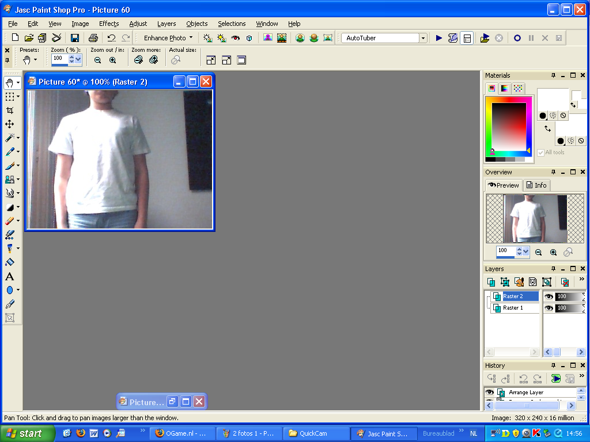Viewport: 590px width, 442px height.
Task: Select the Preset Shapes ellipse tool
Action: point(9,289)
